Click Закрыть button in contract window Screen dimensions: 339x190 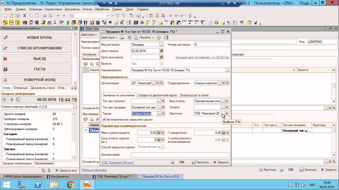tap(221, 162)
